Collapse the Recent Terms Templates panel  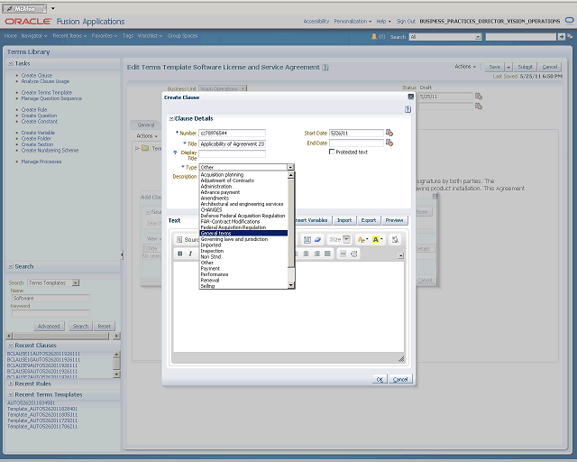click(11, 394)
